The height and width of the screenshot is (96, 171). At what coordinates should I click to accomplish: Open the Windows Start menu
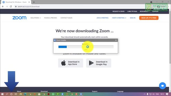(2, 94)
